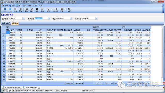The height and width of the screenshot is (93, 165).
Task: Select customer cell K0099
Action: coord(13,35)
